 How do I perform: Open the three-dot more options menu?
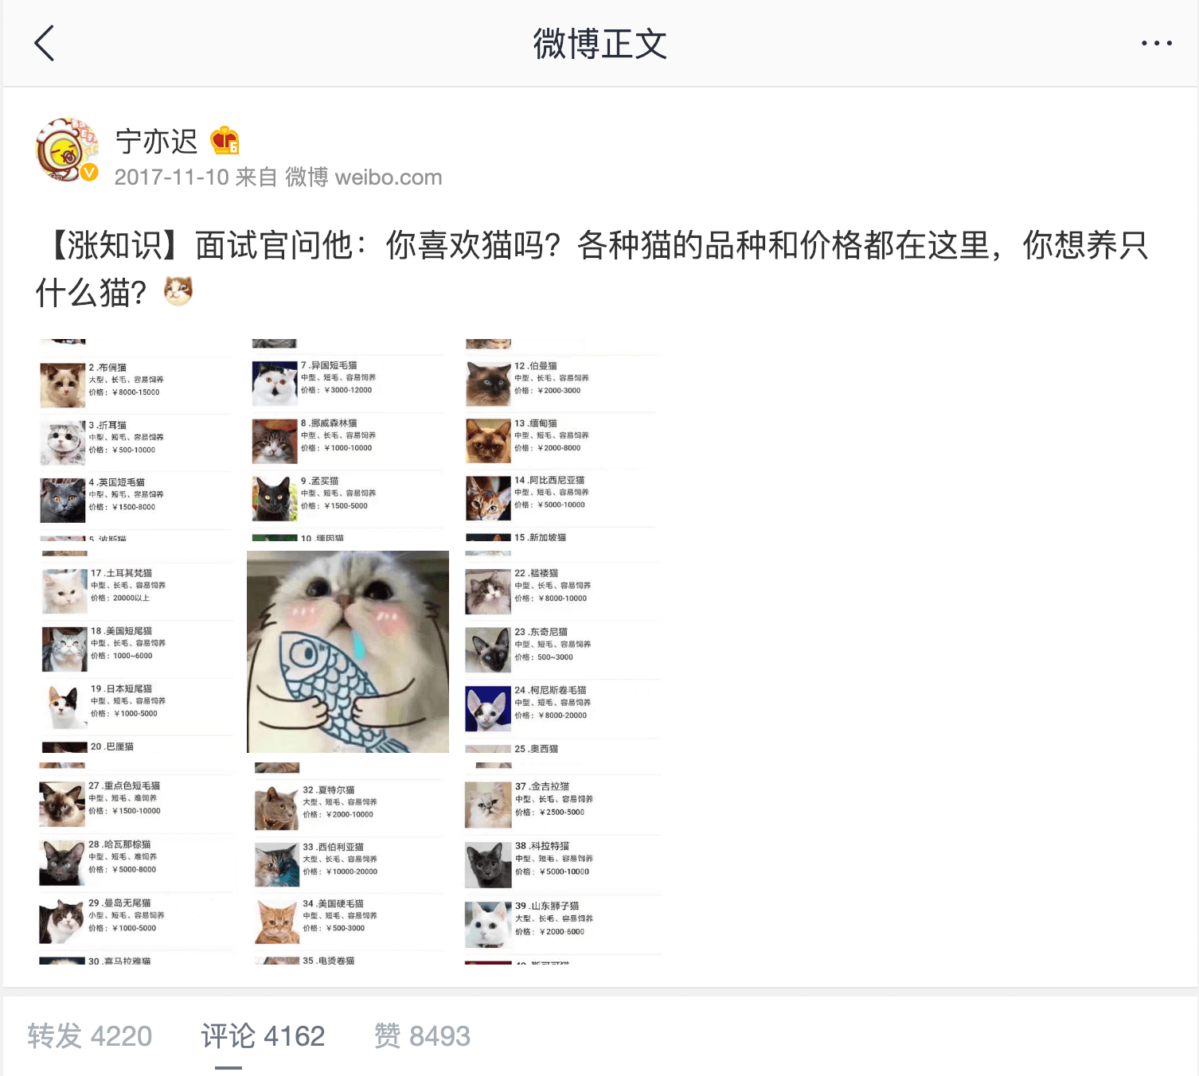(1156, 43)
